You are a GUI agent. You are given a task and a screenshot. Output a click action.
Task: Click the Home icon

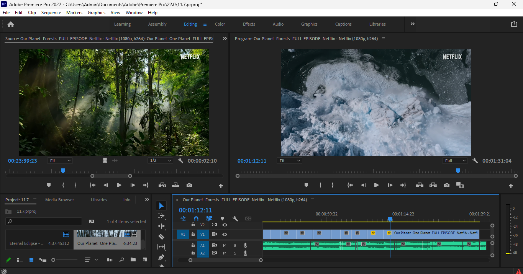(11, 24)
